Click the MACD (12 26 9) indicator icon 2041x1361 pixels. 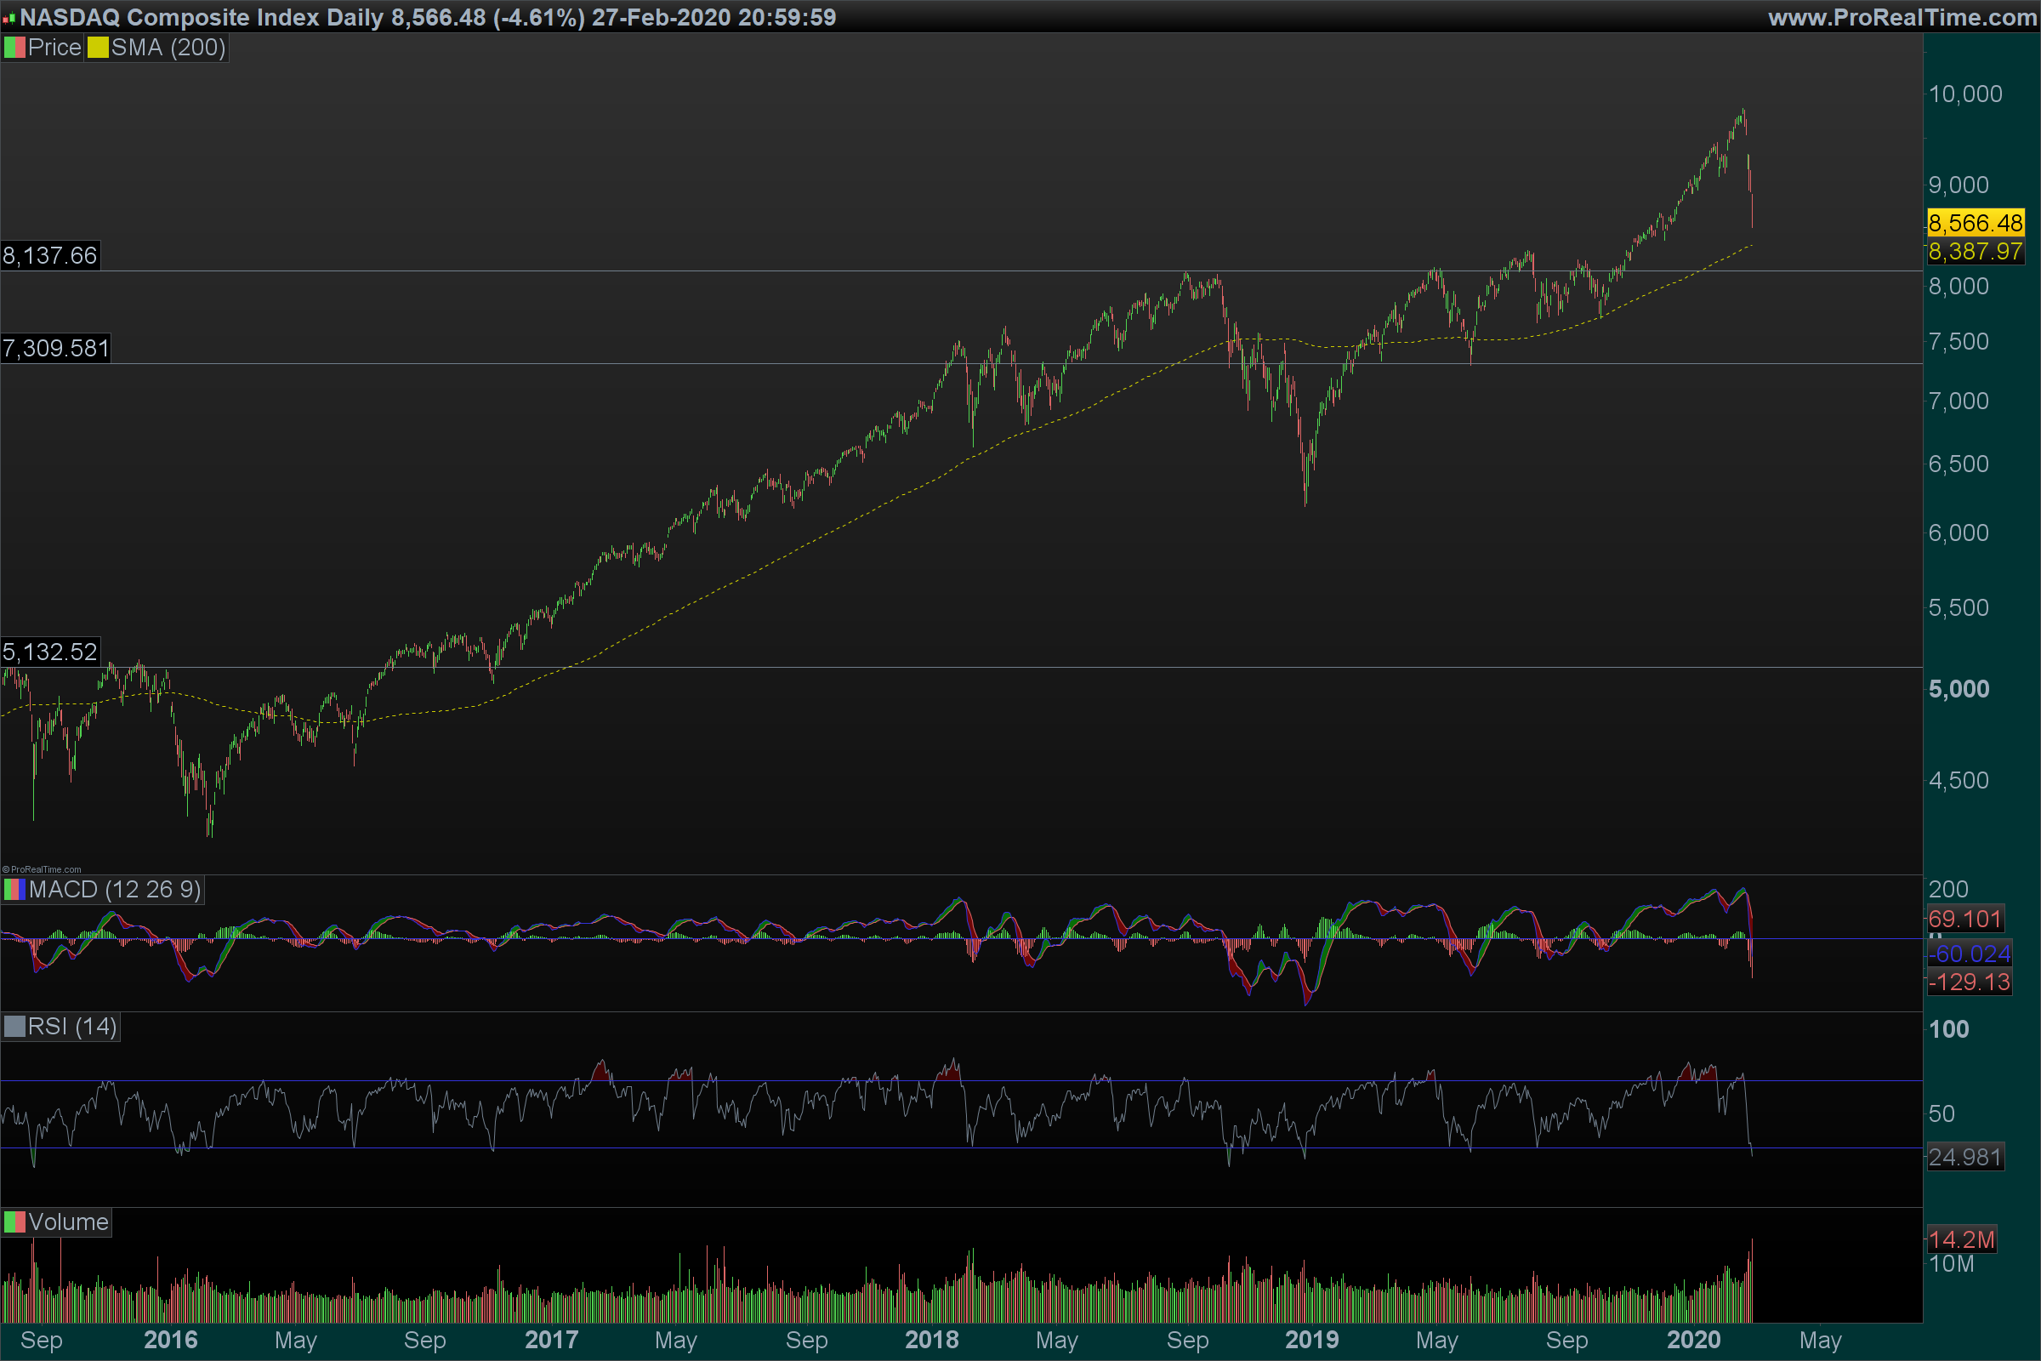click(14, 890)
